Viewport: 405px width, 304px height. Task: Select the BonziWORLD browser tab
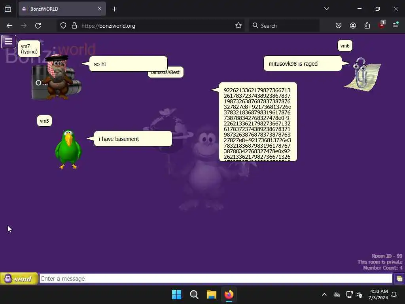pyautogui.click(x=62, y=9)
